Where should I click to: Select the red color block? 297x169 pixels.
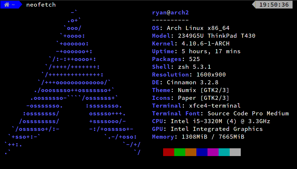pyautogui.click(x=169, y=152)
